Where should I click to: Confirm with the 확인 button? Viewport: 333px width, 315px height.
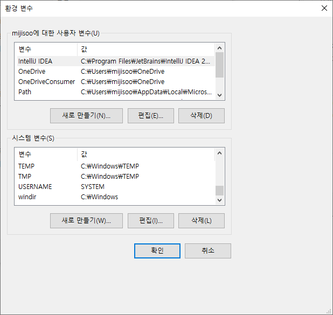157,251
